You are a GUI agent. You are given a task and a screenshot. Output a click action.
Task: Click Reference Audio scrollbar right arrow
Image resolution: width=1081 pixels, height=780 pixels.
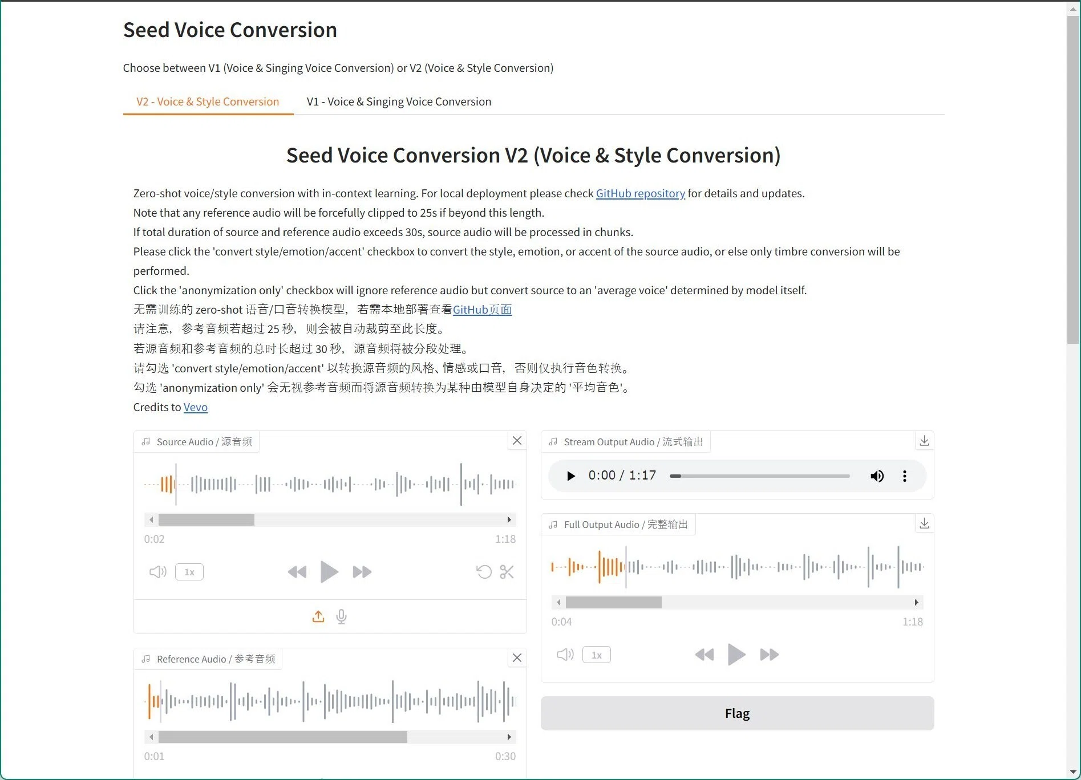click(x=509, y=737)
